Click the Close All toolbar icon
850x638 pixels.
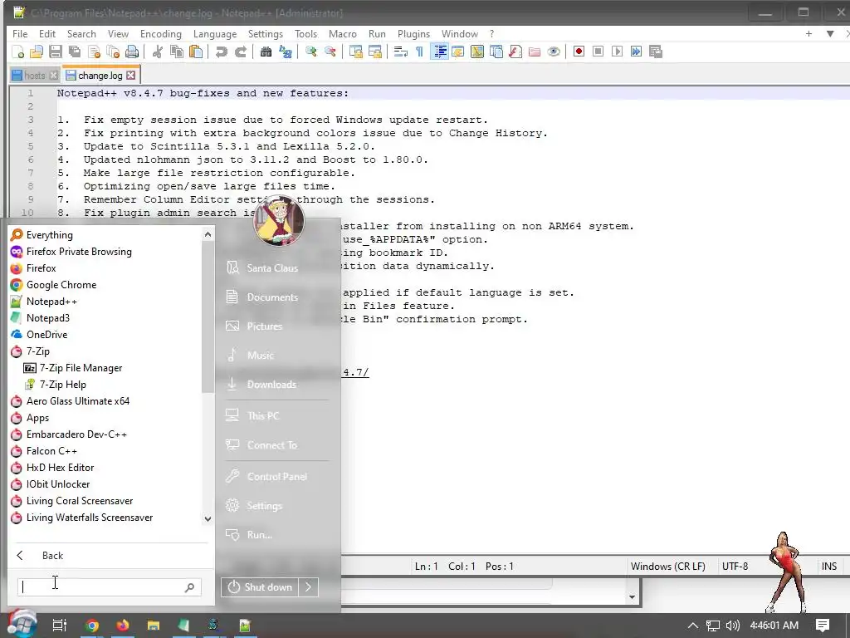(x=113, y=52)
